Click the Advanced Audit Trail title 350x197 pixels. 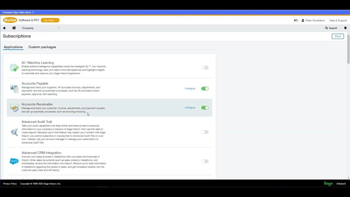37,122
